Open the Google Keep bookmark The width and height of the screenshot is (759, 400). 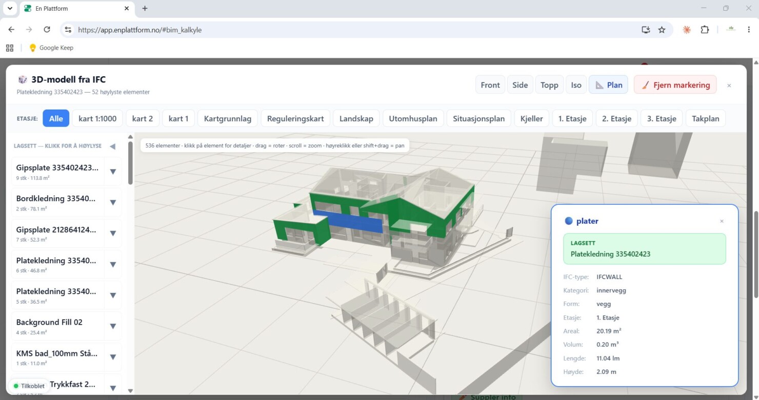click(x=51, y=48)
